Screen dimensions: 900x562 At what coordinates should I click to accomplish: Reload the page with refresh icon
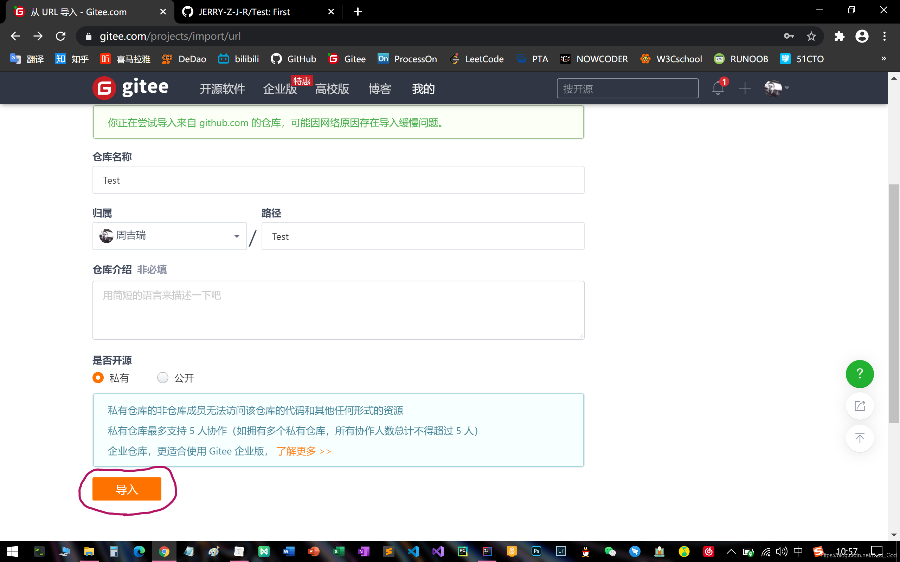60,36
